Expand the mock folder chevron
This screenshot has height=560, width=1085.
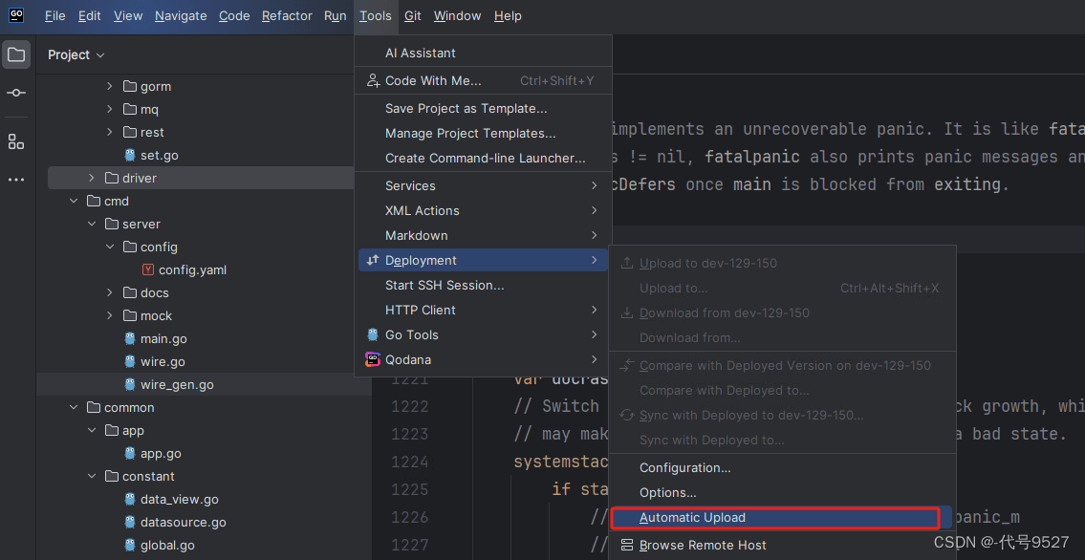pos(109,316)
